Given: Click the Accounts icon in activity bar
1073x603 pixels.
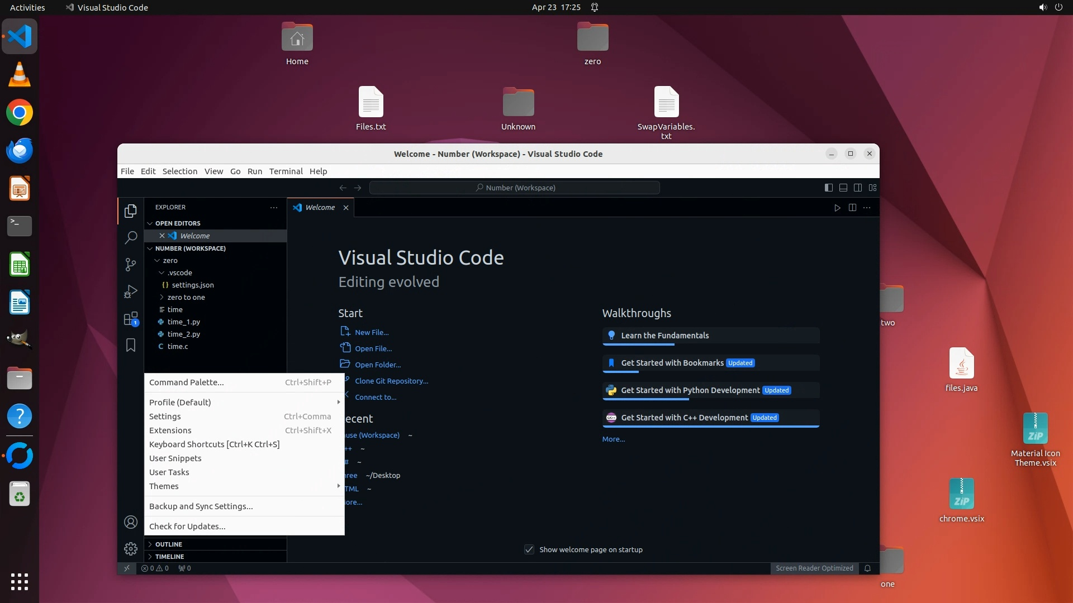Looking at the screenshot, I should pyautogui.click(x=130, y=522).
